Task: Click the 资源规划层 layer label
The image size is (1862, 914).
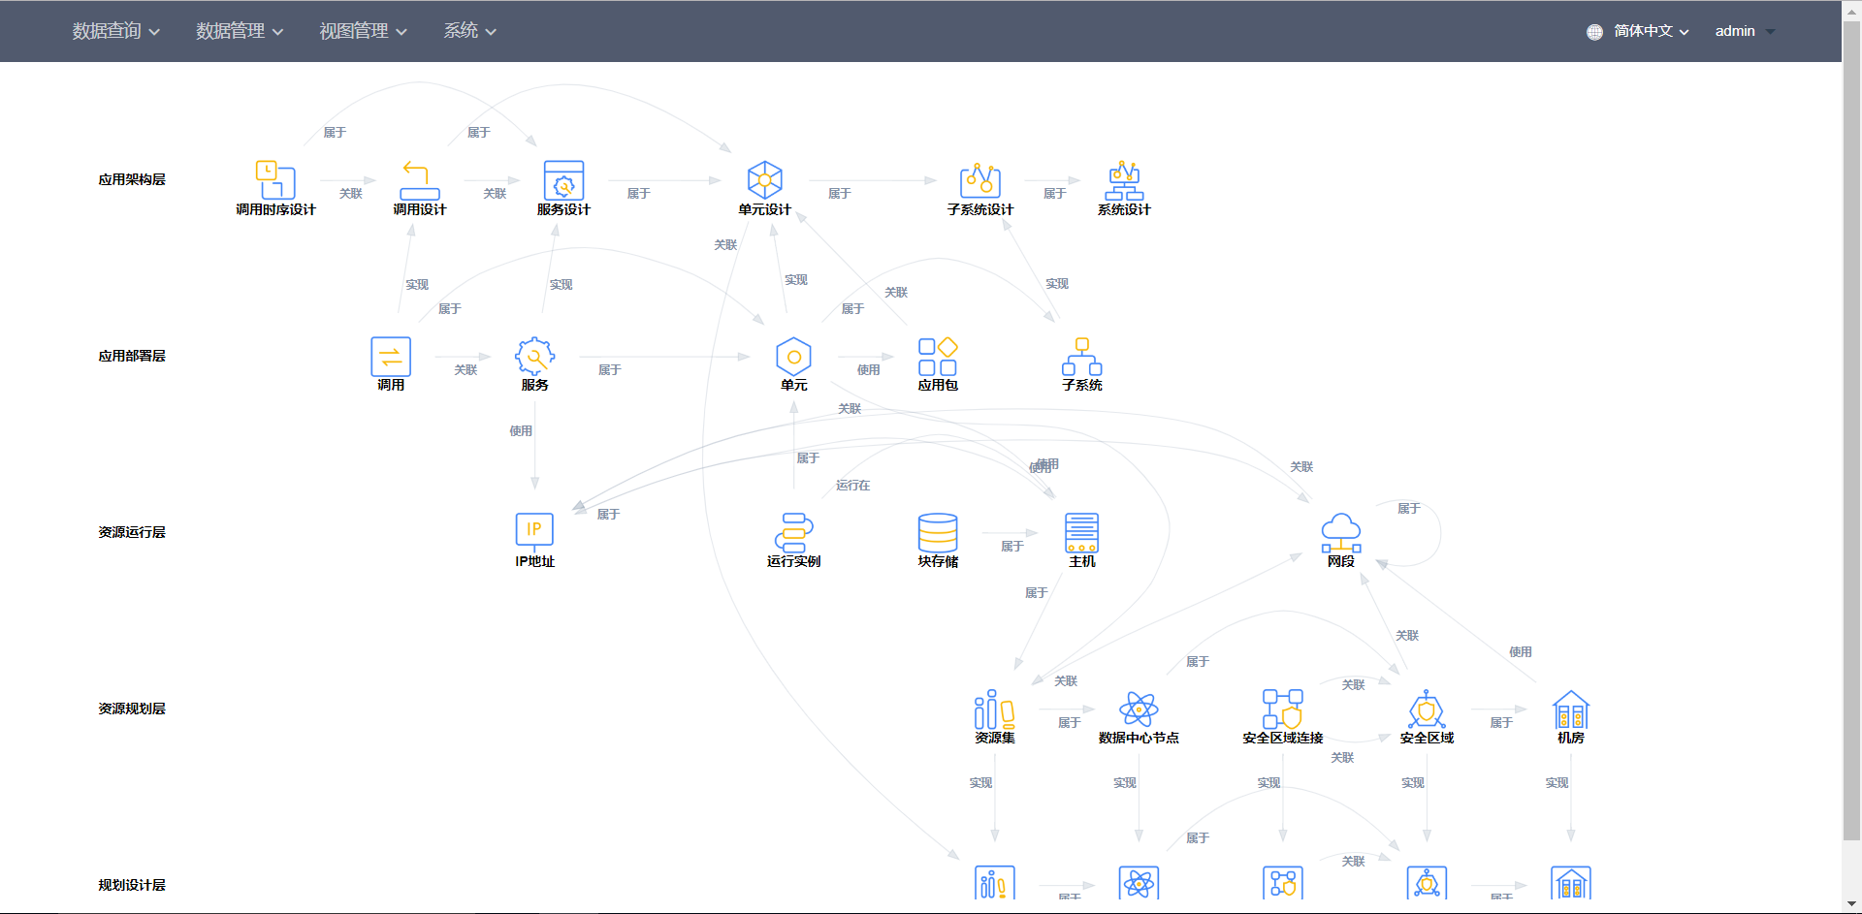Action: coord(132,709)
